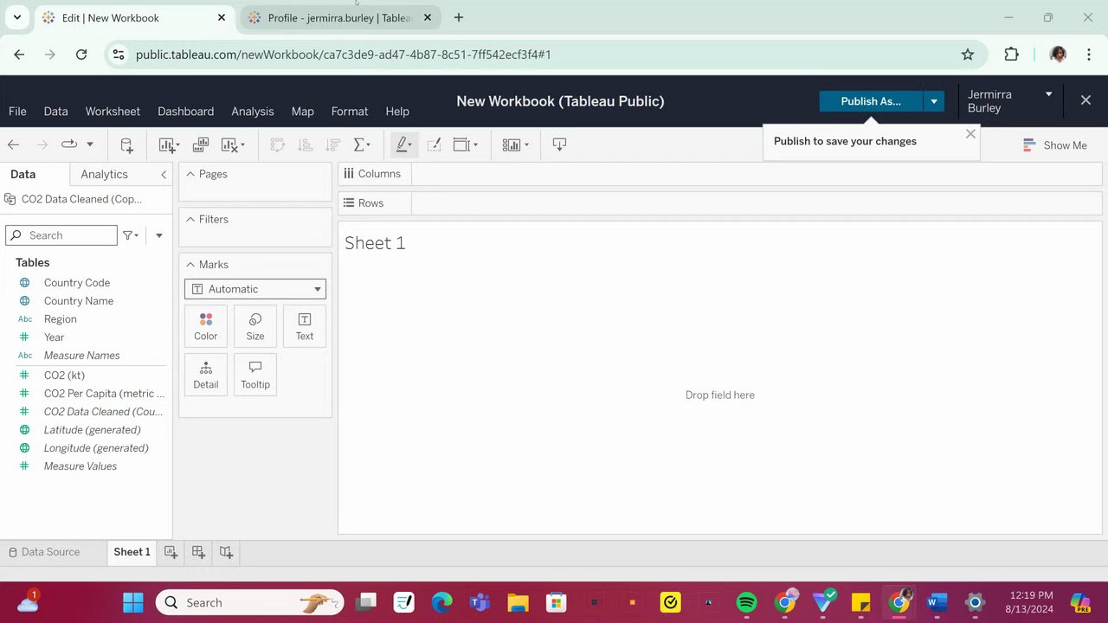Click the Show Mark Labels icon
The width and height of the screenshot is (1108, 623).
coord(434,145)
